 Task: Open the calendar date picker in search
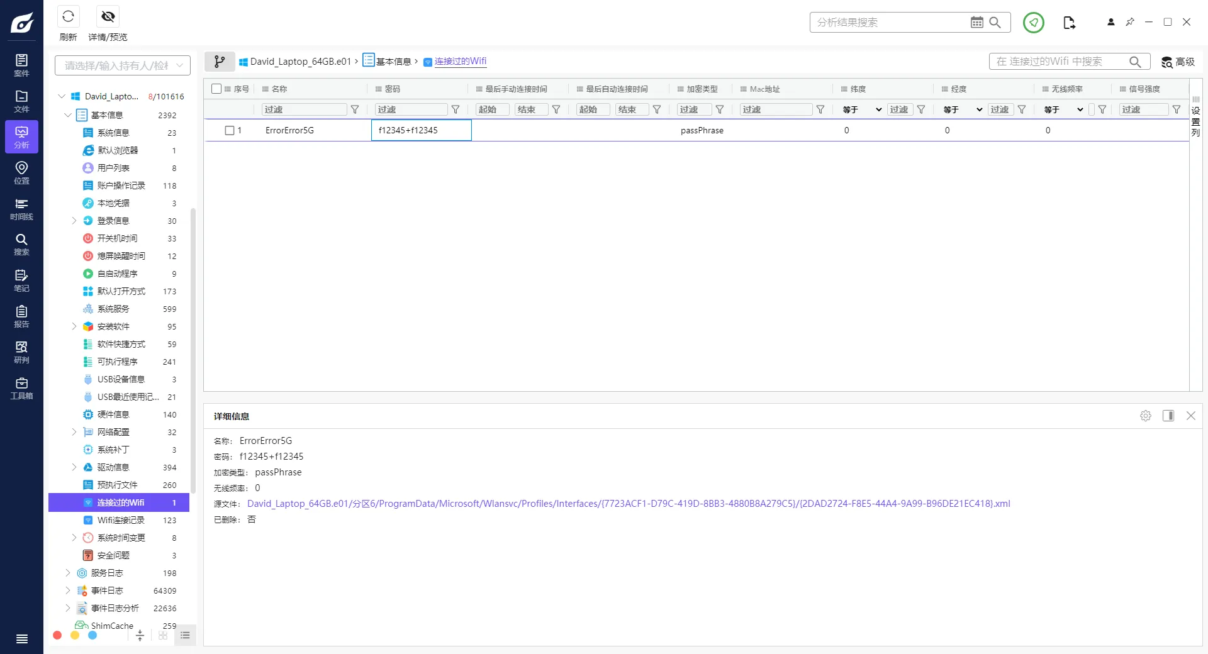point(976,23)
